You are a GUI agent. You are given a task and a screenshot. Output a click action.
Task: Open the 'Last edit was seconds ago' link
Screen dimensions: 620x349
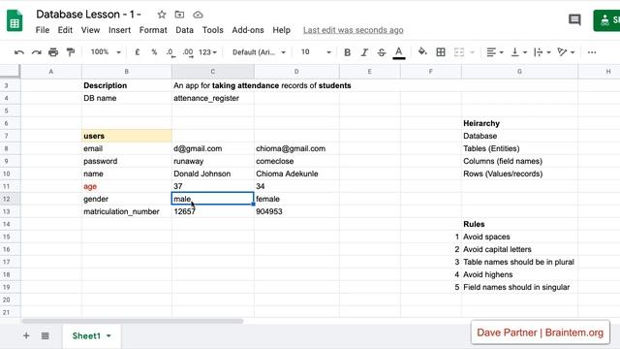click(x=353, y=30)
